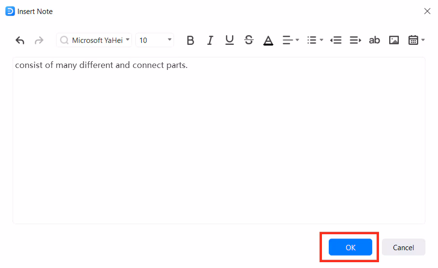Apply strikethrough to text

[x=249, y=40]
